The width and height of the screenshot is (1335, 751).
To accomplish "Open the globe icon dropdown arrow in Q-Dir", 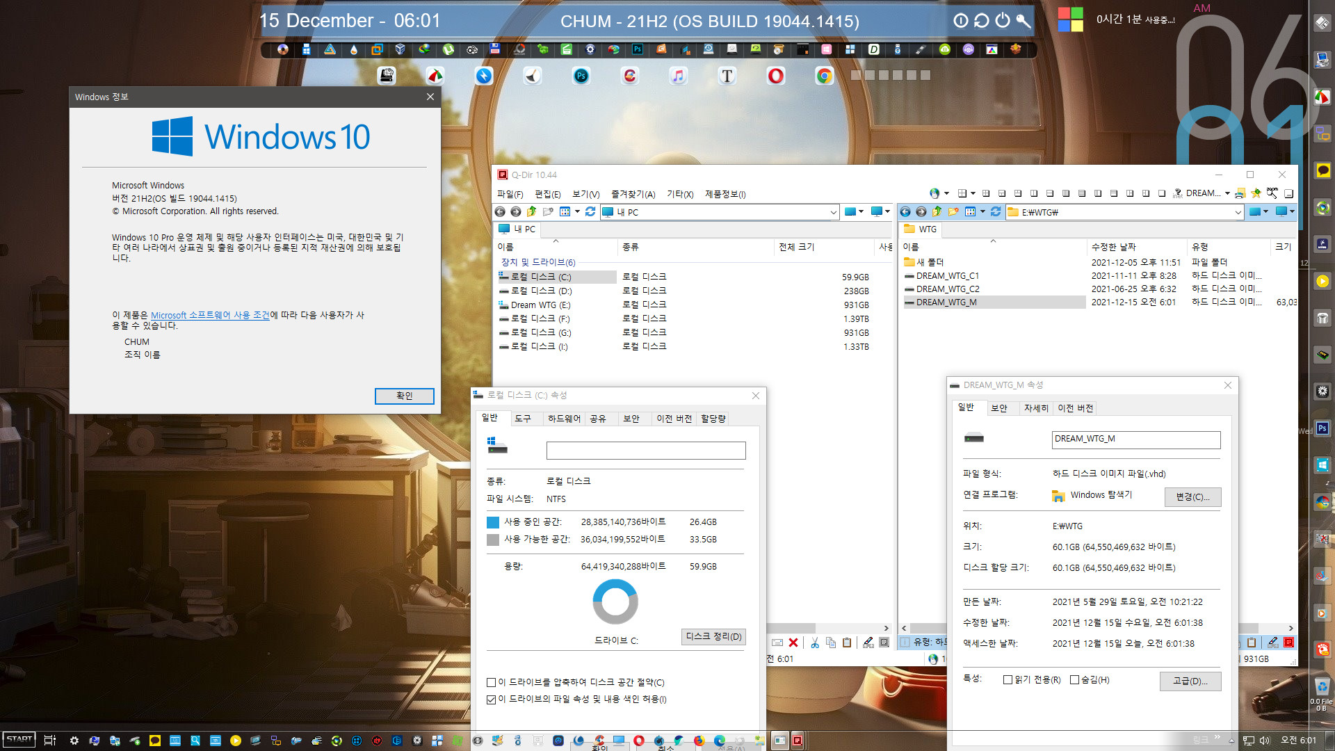I will [946, 193].
